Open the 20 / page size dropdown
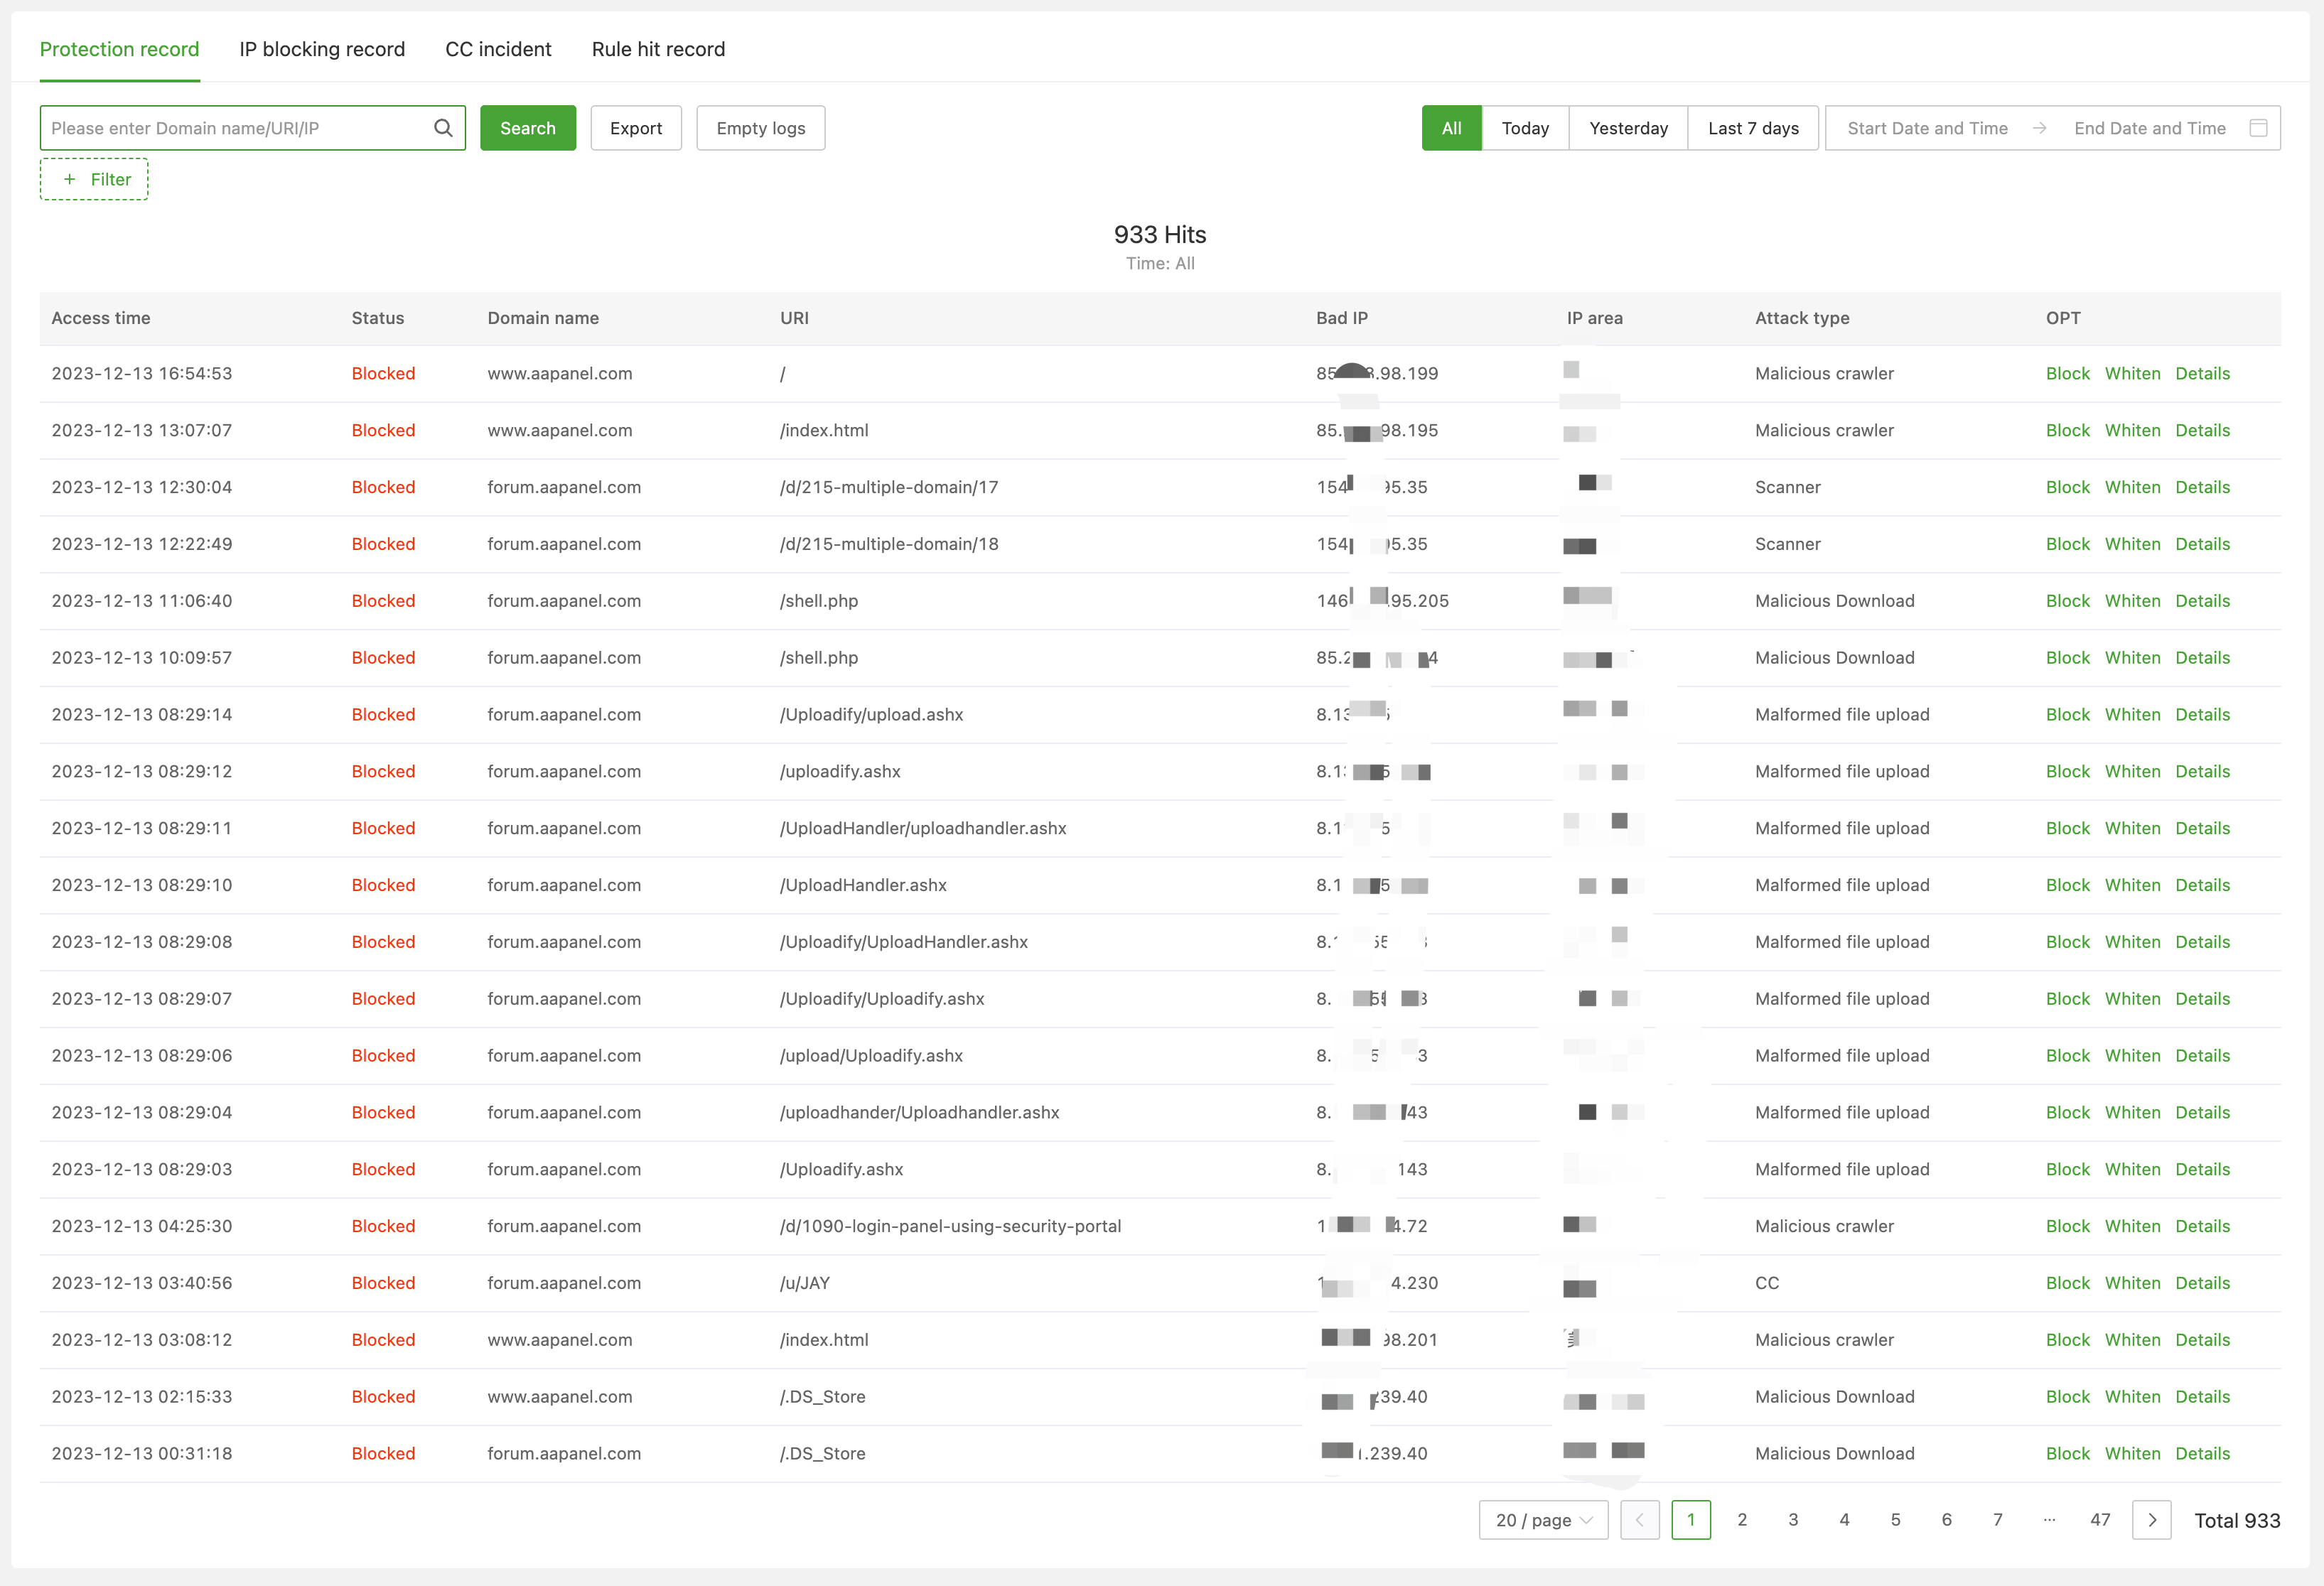Screen dimensions: 2324x1586 (1543, 1520)
